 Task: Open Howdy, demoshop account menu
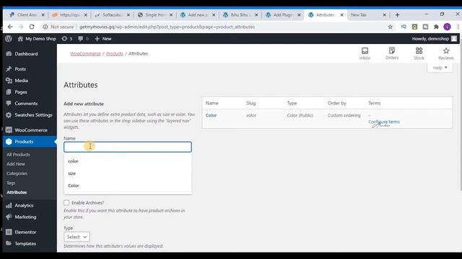(434, 39)
